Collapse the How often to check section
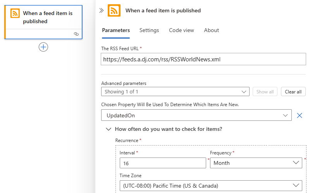 pos(108,129)
